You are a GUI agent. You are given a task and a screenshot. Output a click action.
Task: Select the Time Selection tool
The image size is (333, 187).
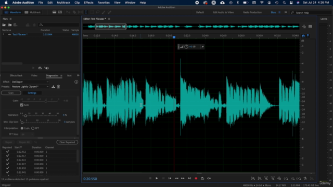[x=86, y=12]
